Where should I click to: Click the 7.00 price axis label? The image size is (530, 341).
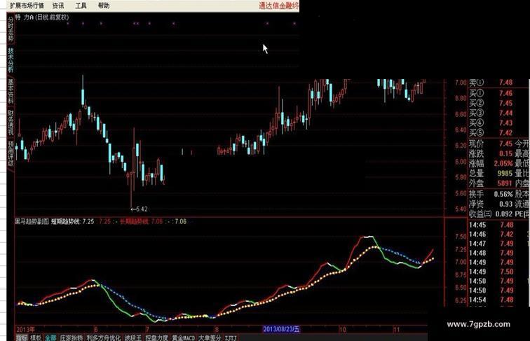(x=461, y=83)
